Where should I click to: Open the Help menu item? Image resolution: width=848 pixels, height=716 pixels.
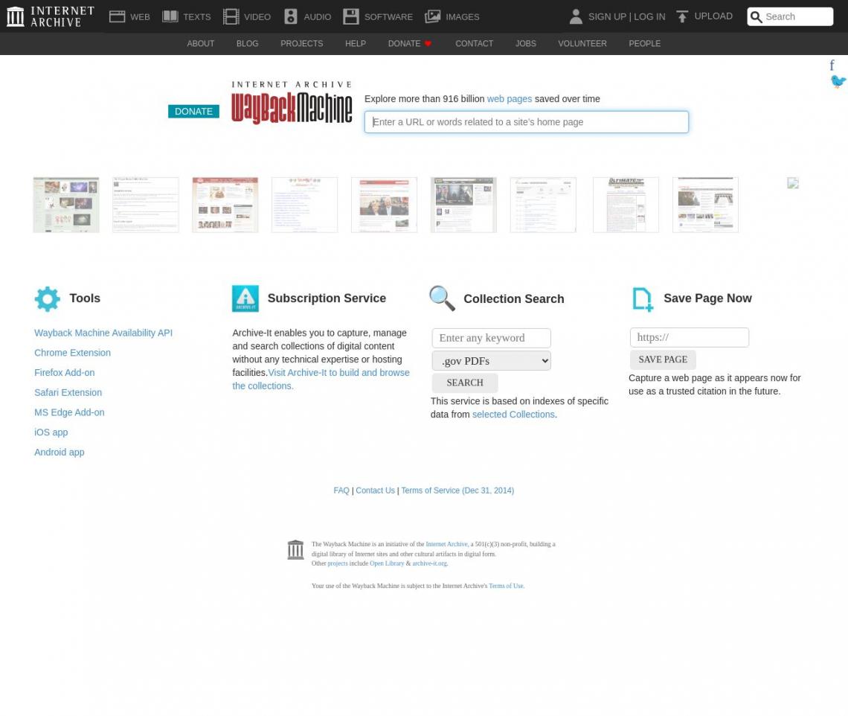click(356, 44)
